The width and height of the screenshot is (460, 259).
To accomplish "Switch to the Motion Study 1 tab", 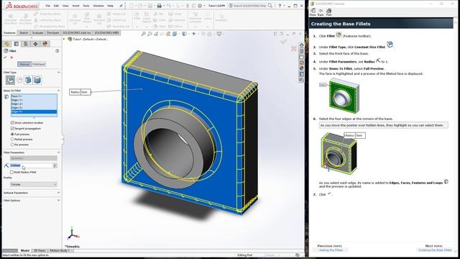I will (x=60, y=250).
